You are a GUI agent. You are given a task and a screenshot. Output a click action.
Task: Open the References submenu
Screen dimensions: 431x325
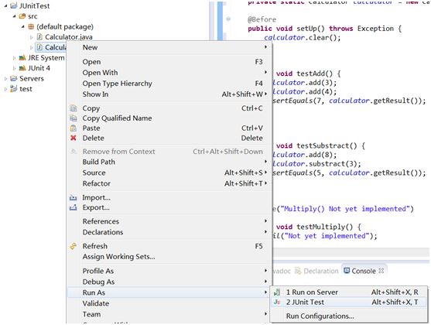pos(169,221)
